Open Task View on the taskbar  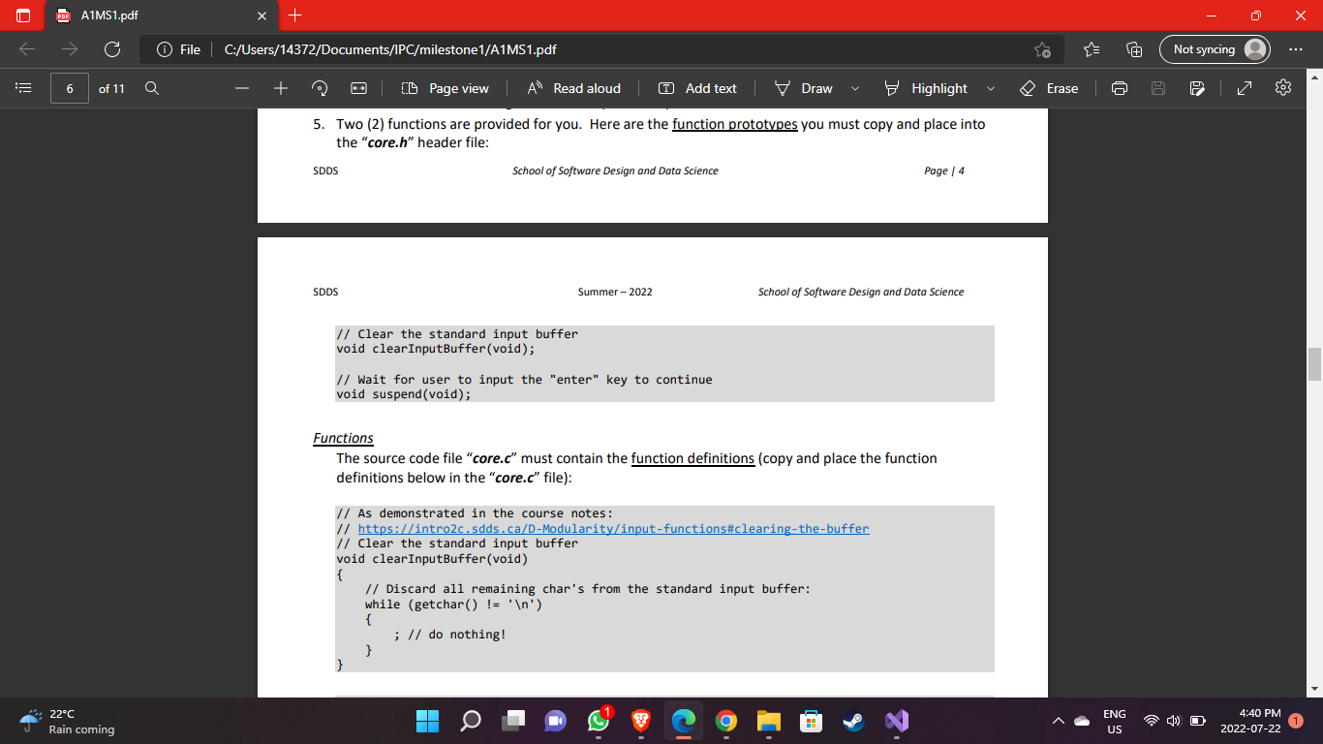click(x=512, y=721)
